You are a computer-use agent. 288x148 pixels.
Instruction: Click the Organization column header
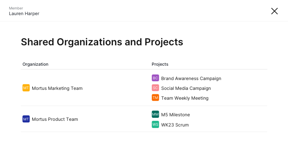[x=36, y=64]
